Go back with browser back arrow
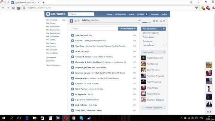The height and width of the screenshot is (121, 215). pyautogui.click(x=3, y=8)
